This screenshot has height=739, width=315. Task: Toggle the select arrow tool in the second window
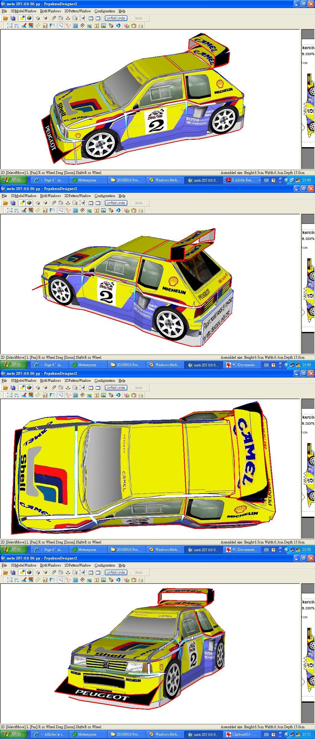point(61,211)
